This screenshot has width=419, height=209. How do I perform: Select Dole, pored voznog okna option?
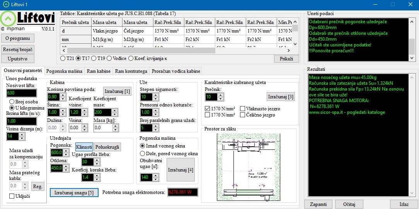142,154
